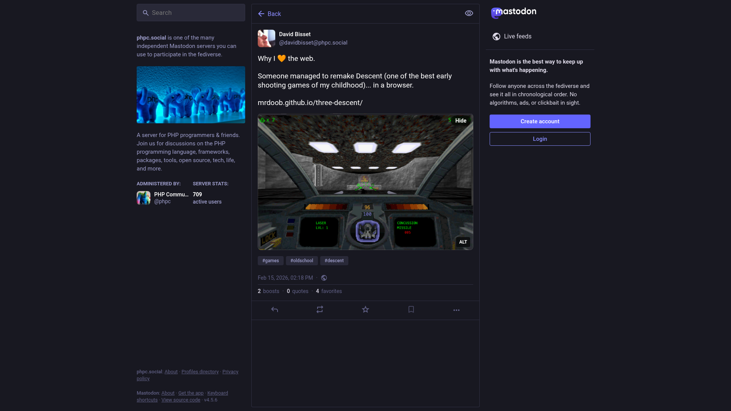Open the #oldschool hashtag
This screenshot has width=731, height=411.
coord(302,261)
